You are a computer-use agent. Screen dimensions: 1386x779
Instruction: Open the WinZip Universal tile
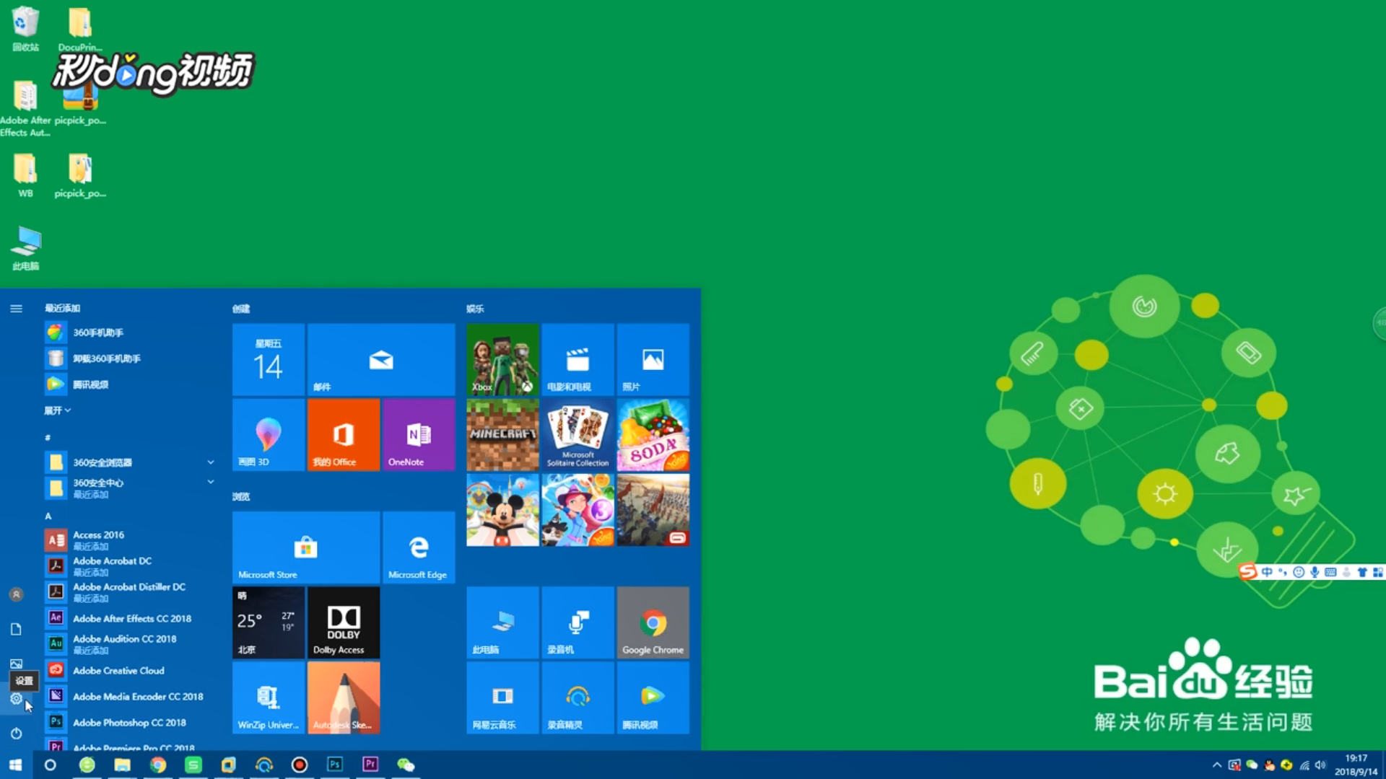(x=269, y=697)
